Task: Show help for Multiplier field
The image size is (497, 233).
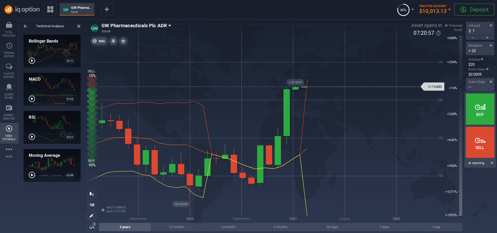Action: (x=491, y=45)
